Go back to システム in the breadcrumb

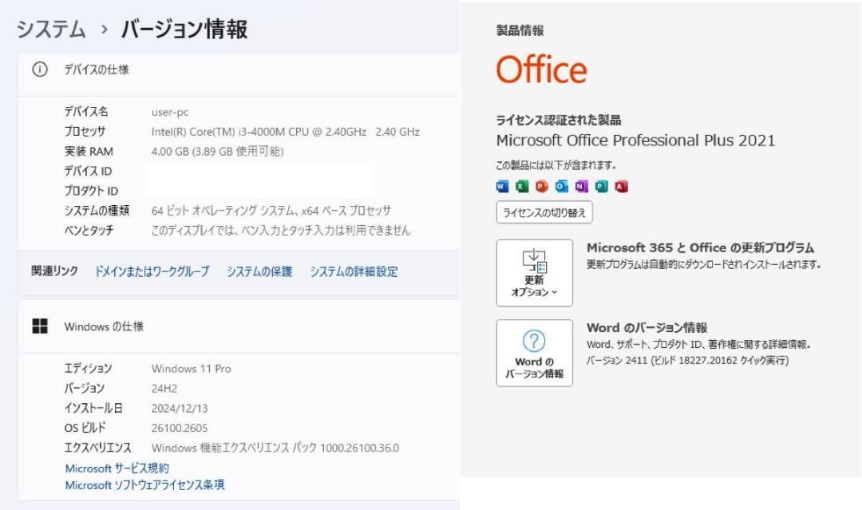point(51,29)
